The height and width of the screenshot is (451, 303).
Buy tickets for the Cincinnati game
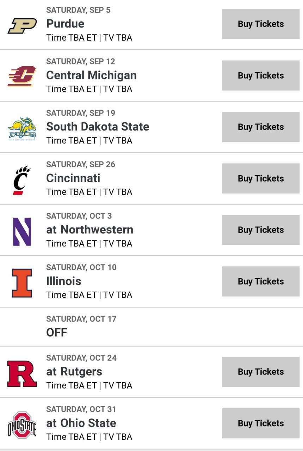click(x=261, y=178)
